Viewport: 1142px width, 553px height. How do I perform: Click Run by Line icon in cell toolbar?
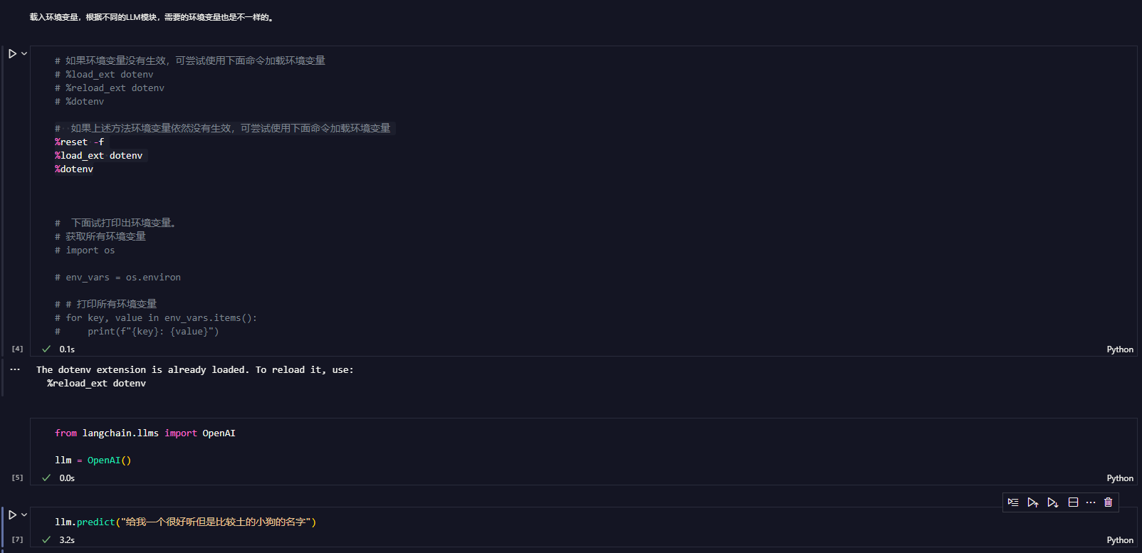1013,502
